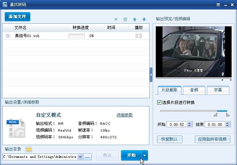237x165 pixels.
Task: Toggle 选择片段进行转换 checkbox
Action: pyautogui.click(x=159, y=102)
